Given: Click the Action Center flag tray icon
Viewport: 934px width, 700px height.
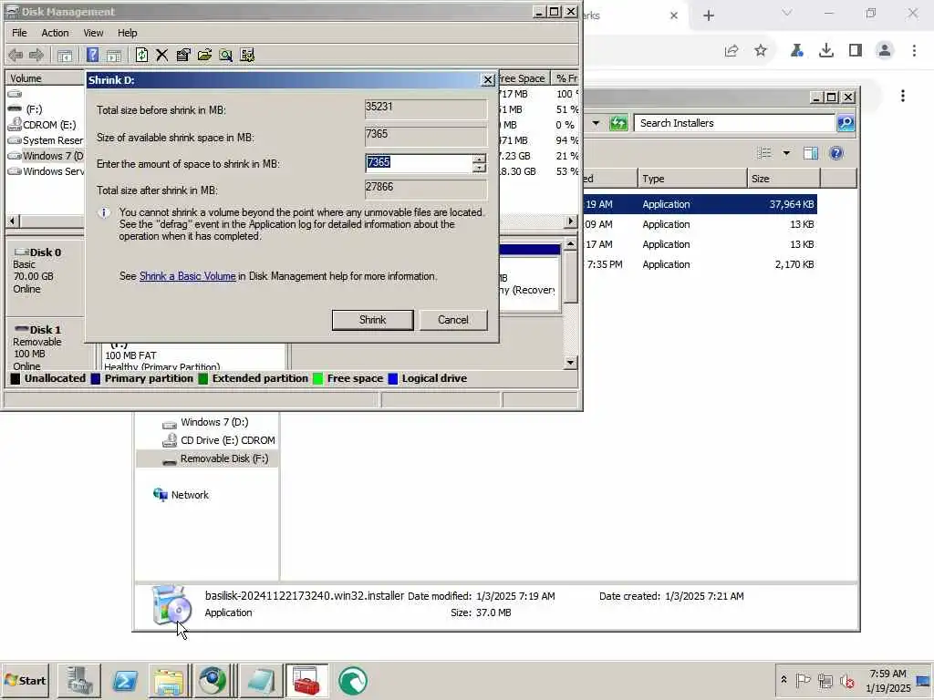Looking at the screenshot, I should [x=803, y=680].
